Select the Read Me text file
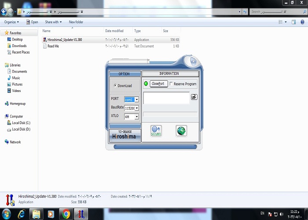 [x=111, y=46]
